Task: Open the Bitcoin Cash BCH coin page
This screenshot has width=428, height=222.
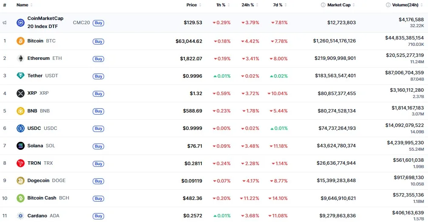Action: pyautogui.click(x=48, y=198)
